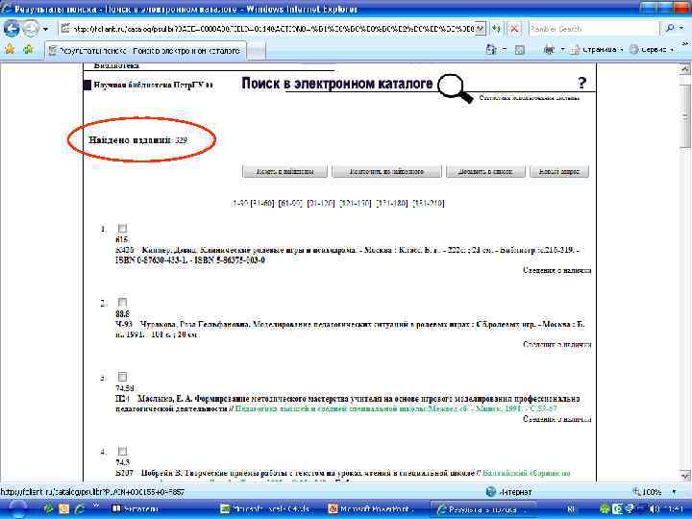Click the Home page toolbar icon
Screen dimensions: 692x519
(x=491, y=49)
